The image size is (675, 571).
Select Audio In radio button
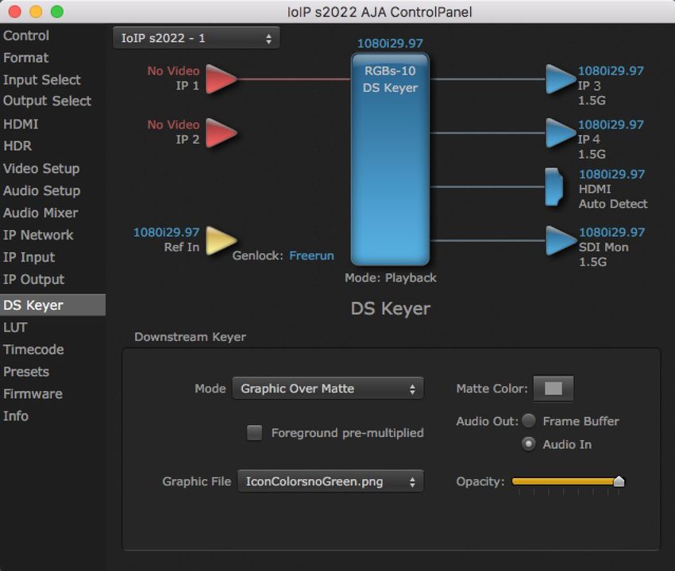(529, 444)
